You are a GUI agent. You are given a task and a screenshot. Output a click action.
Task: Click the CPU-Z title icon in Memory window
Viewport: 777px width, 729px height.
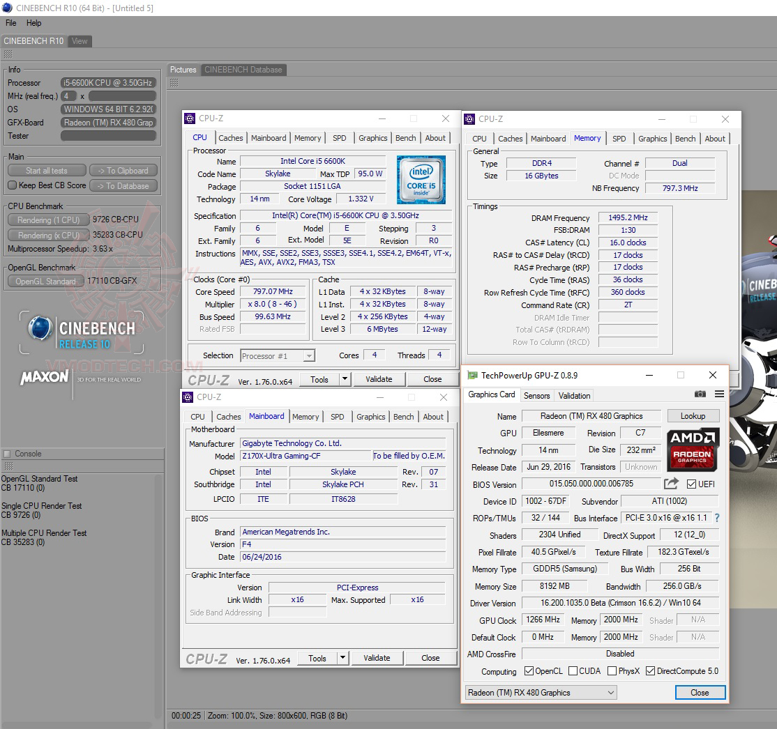click(x=469, y=119)
